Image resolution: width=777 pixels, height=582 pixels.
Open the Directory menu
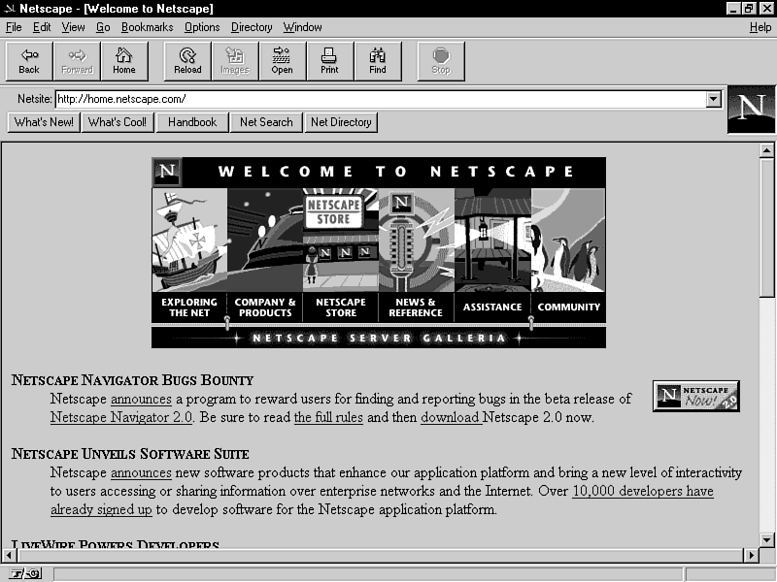coord(252,27)
